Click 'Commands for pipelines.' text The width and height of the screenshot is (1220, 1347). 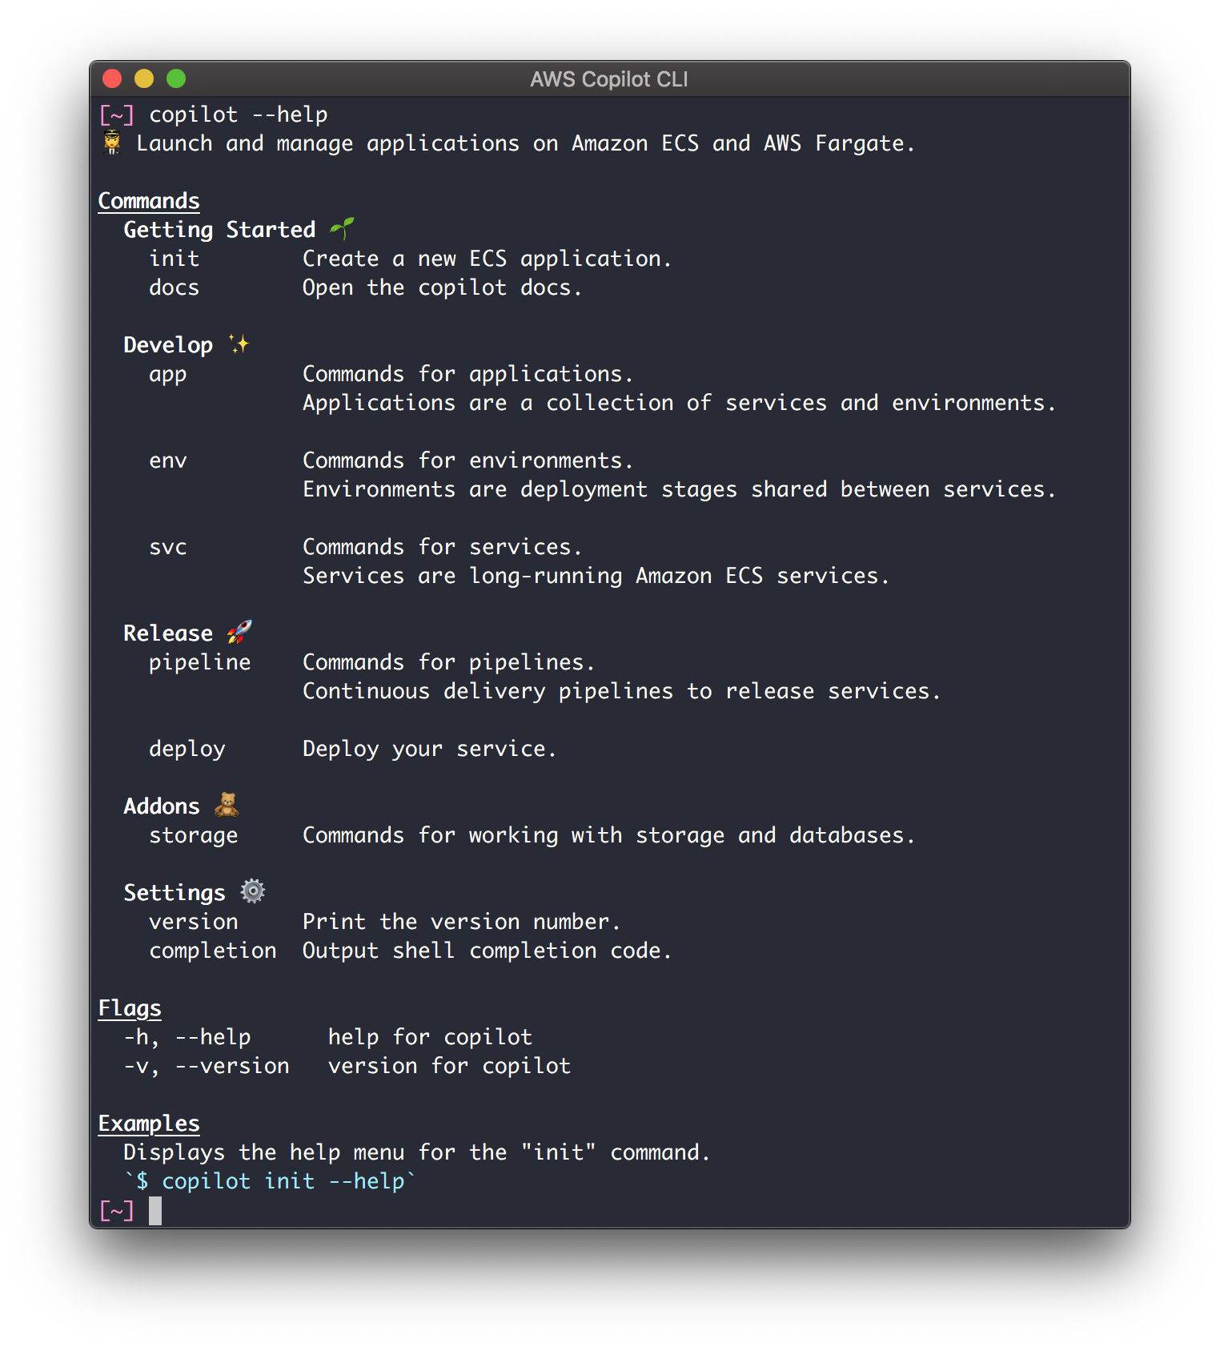click(448, 662)
